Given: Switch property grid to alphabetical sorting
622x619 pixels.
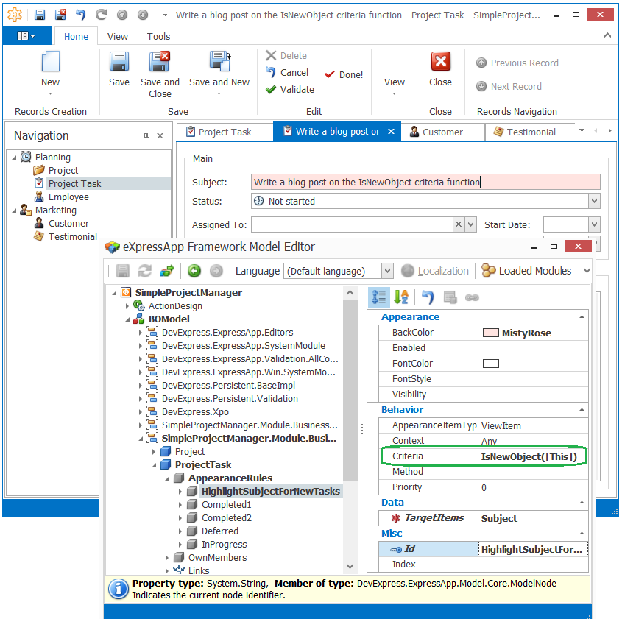Looking at the screenshot, I should [401, 297].
